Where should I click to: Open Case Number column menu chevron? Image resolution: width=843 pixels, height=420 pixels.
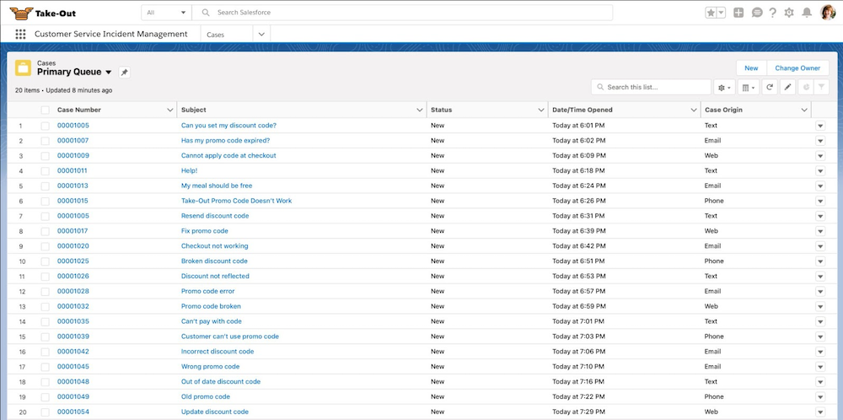click(170, 110)
